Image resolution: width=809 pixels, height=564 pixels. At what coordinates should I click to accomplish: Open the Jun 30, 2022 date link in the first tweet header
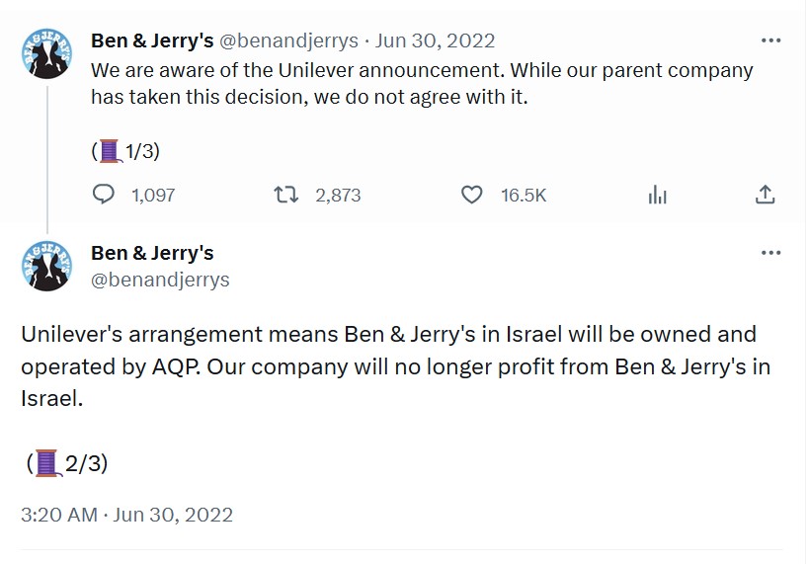tap(434, 40)
